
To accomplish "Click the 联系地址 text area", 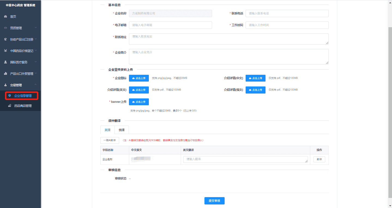I will click(229, 39).
